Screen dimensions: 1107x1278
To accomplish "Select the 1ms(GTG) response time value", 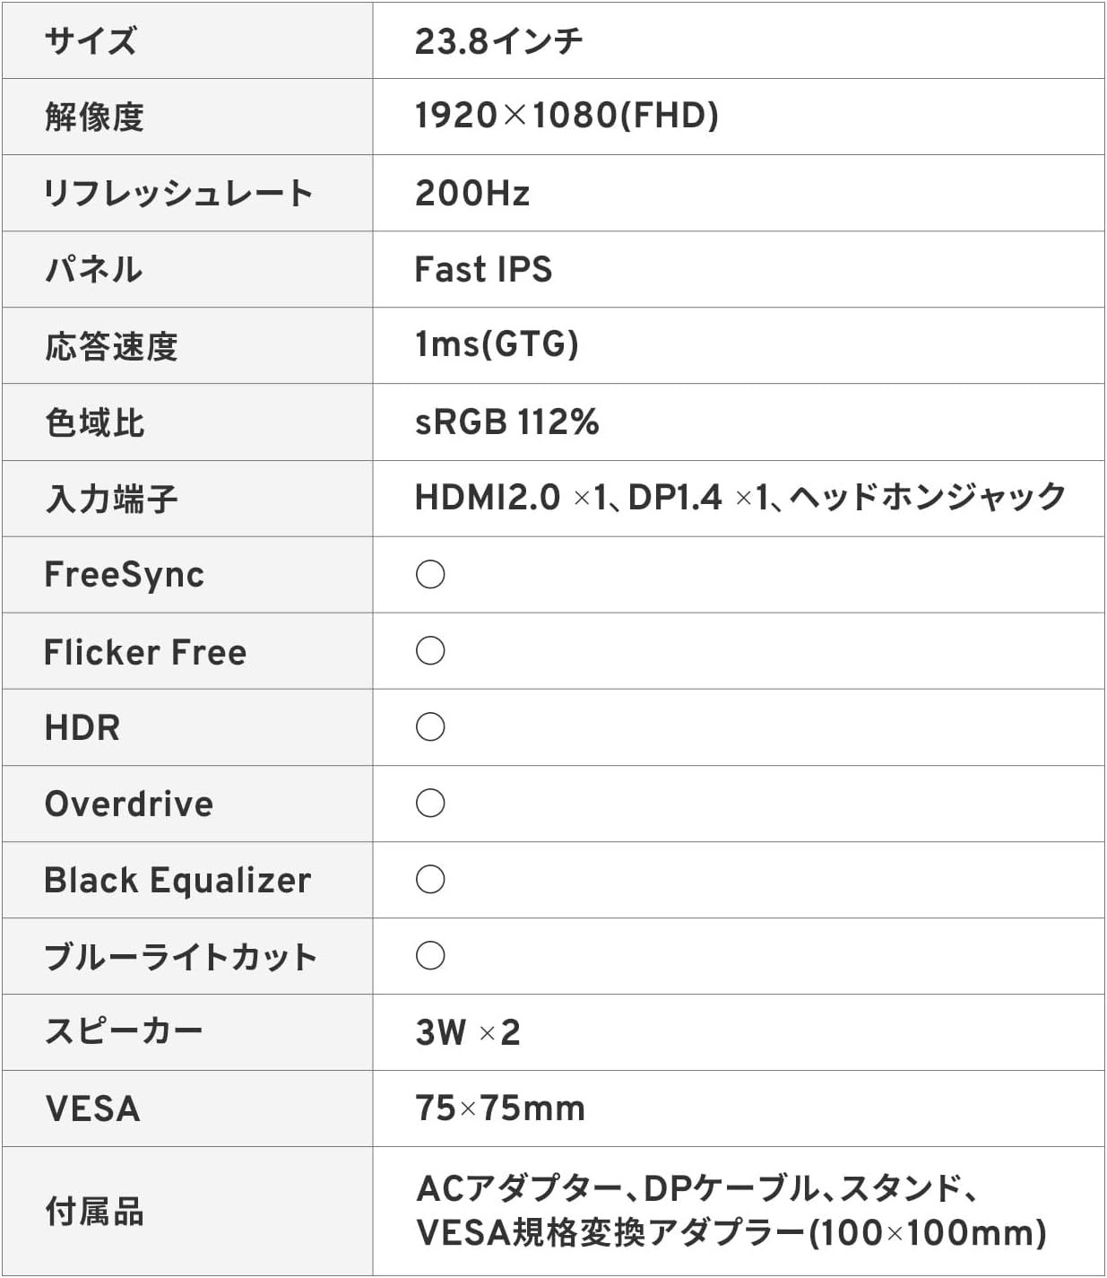I will point(497,344).
